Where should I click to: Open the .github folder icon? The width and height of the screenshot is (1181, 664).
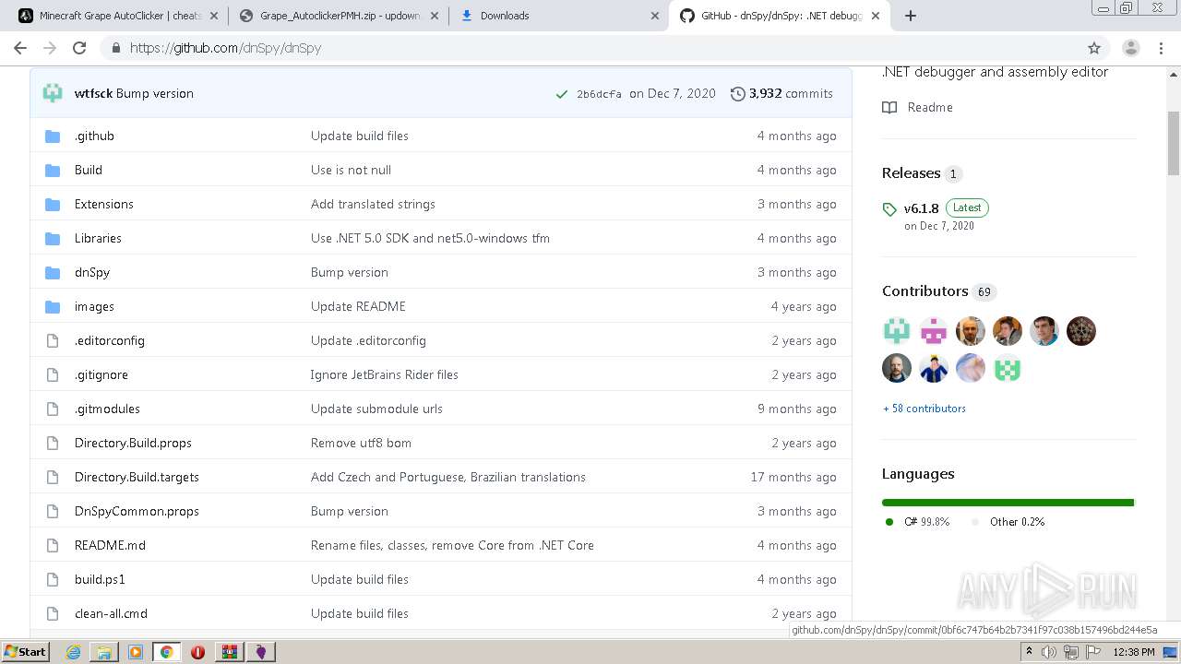click(x=53, y=136)
